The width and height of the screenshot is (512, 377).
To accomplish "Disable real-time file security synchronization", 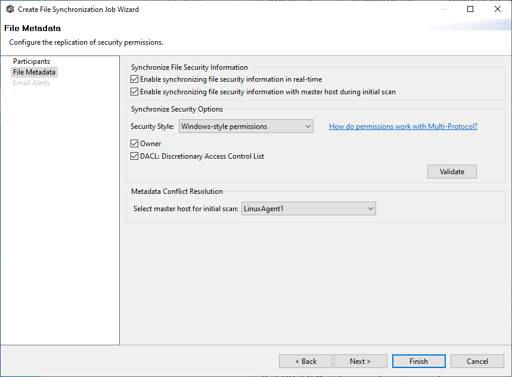I will (134, 79).
